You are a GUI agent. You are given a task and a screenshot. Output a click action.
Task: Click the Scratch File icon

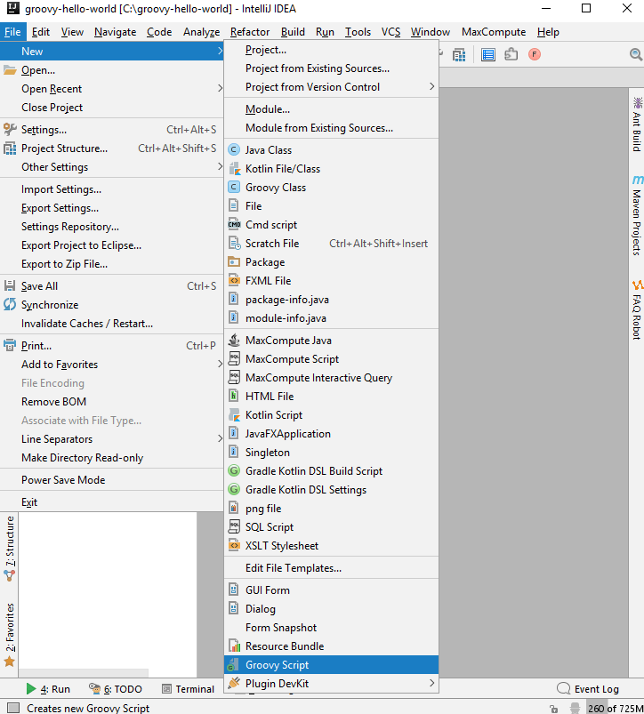234,243
